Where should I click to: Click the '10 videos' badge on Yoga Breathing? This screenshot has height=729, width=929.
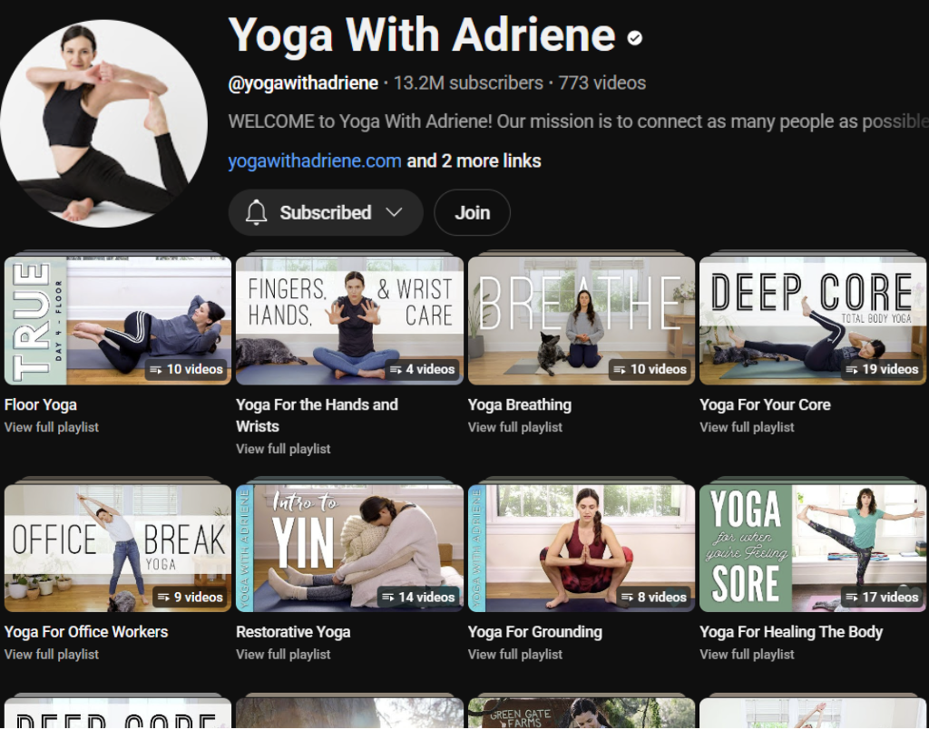point(650,370)
